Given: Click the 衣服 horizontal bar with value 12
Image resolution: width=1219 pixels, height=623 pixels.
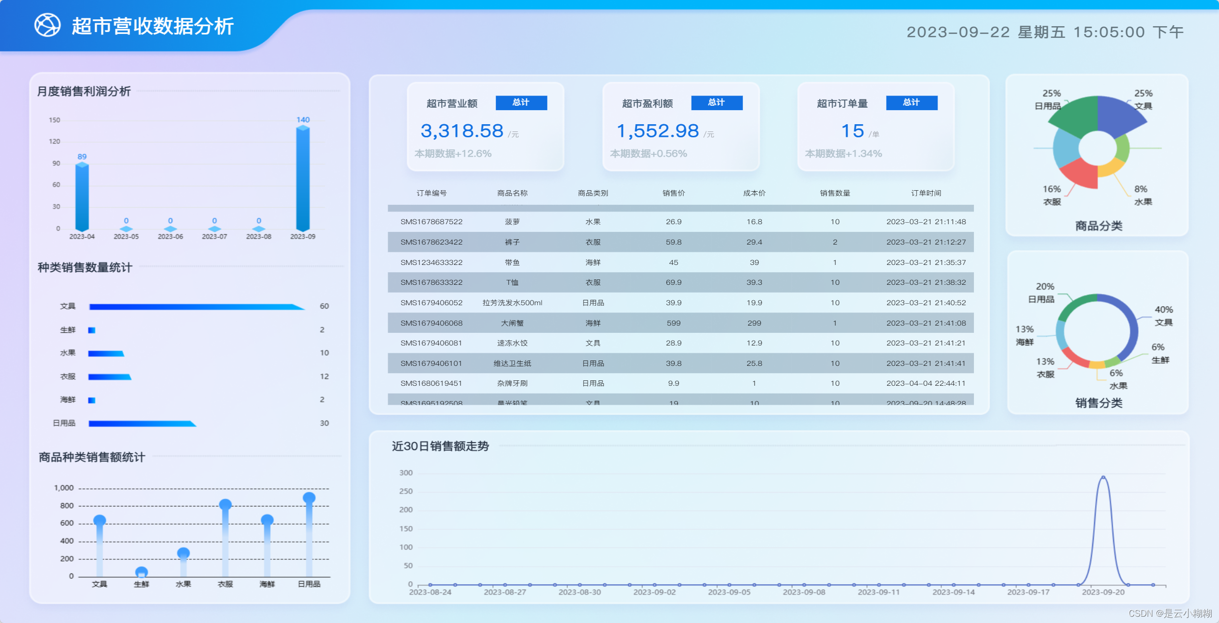Looking at the screenshot, I should click(110, 377).
